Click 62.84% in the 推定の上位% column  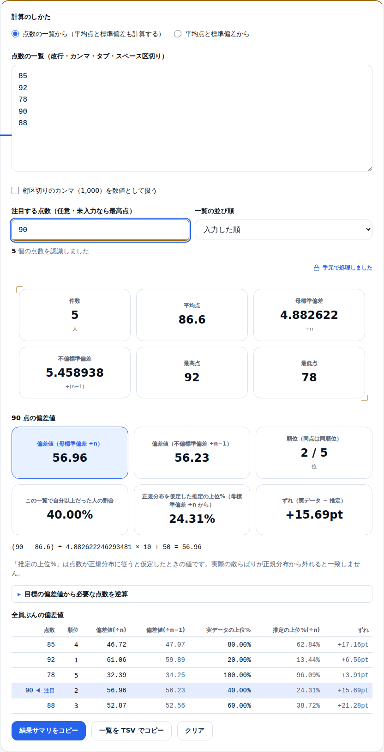click(x=308, y=645)
